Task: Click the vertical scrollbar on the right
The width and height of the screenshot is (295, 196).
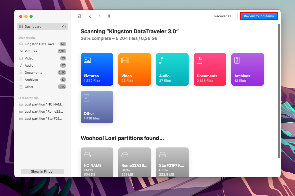Action: (279, 91)
